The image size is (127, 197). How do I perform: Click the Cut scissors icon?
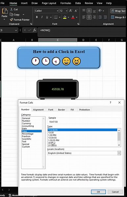click(12, 9)
